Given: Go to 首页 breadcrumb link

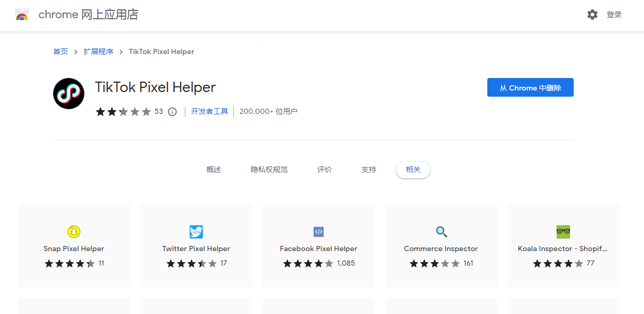Looking at the screenshot, I should [x=60, y=52].
